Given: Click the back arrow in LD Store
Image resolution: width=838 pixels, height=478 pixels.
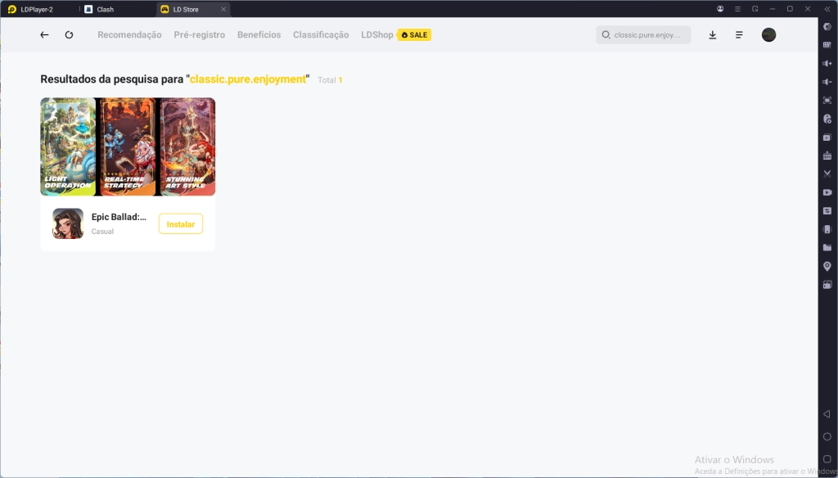Looking at the screenshot, I should 44,35.
